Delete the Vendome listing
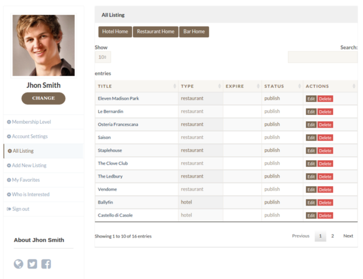Screen dimensions: 363x279 point(325,189)
